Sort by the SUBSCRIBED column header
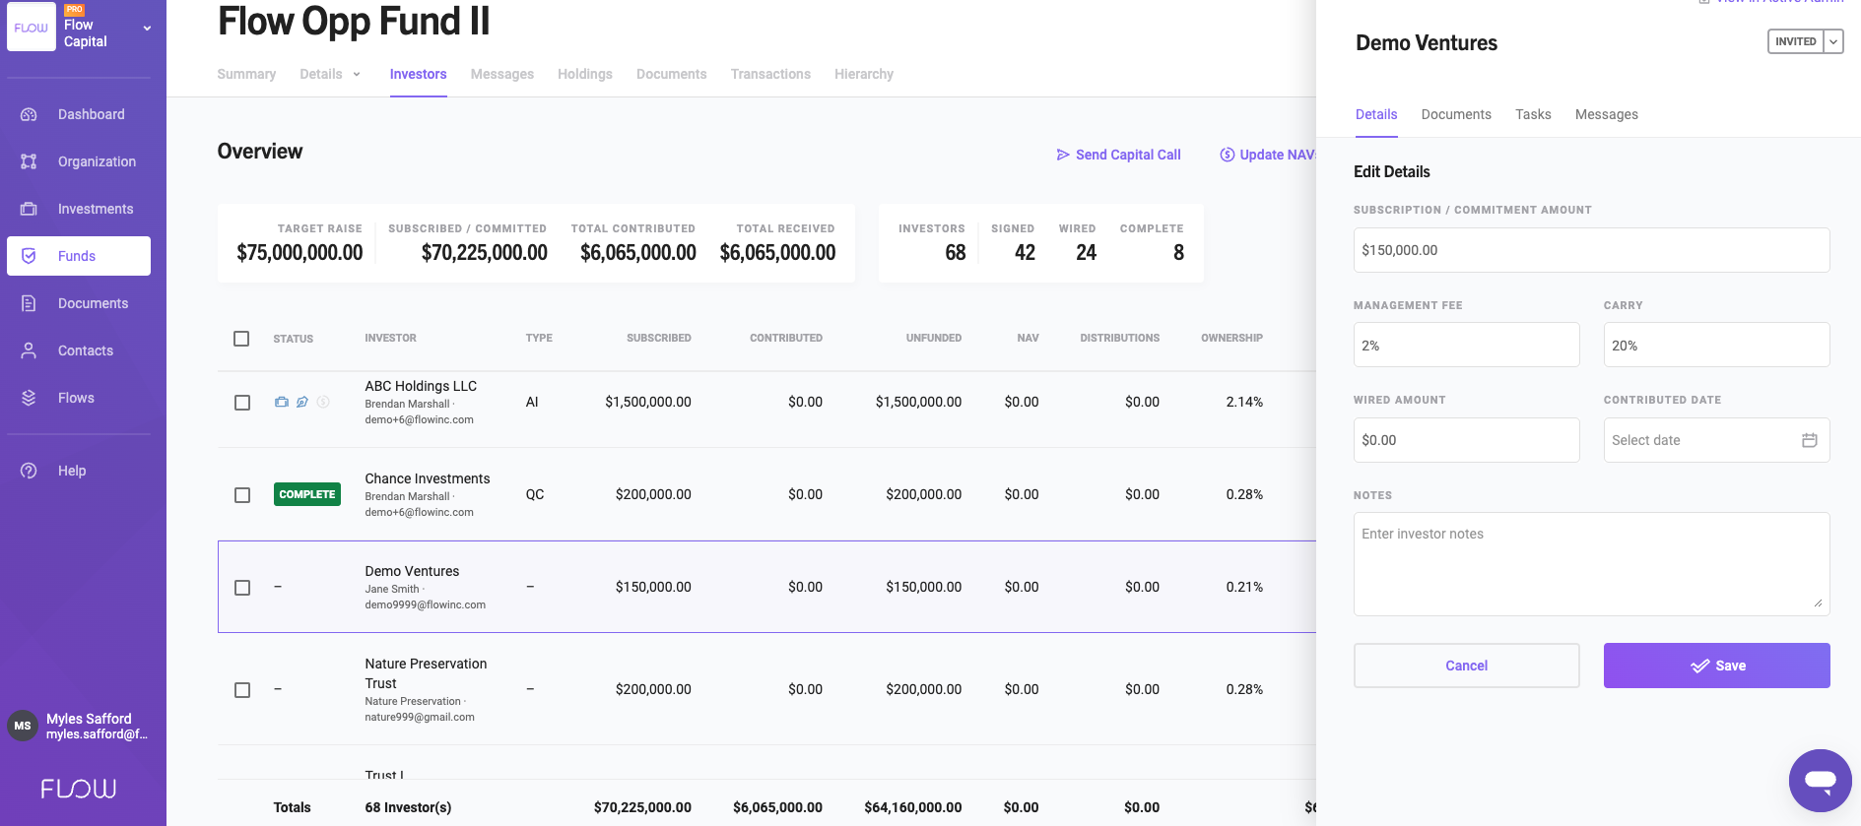 pyautogui.click(x=658, y=338)
